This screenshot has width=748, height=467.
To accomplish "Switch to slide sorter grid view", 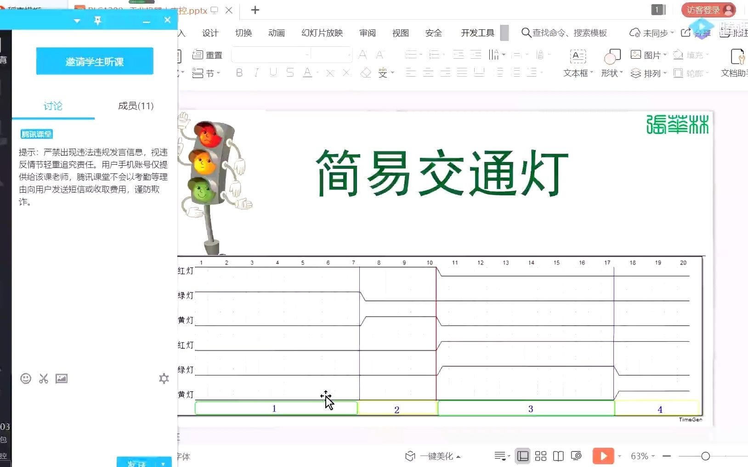I will coord(541,456).
